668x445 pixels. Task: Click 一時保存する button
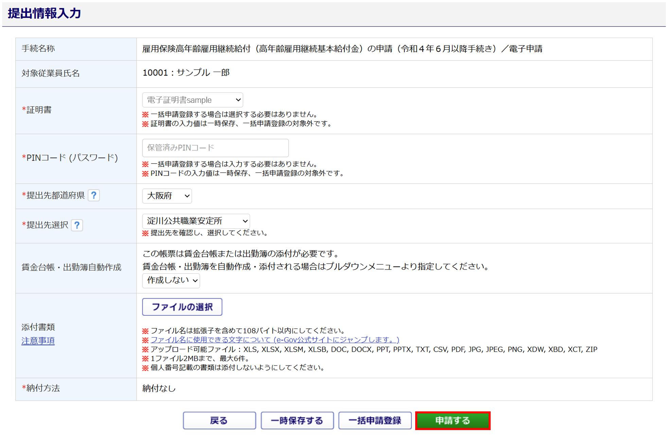tap(297, 421)
